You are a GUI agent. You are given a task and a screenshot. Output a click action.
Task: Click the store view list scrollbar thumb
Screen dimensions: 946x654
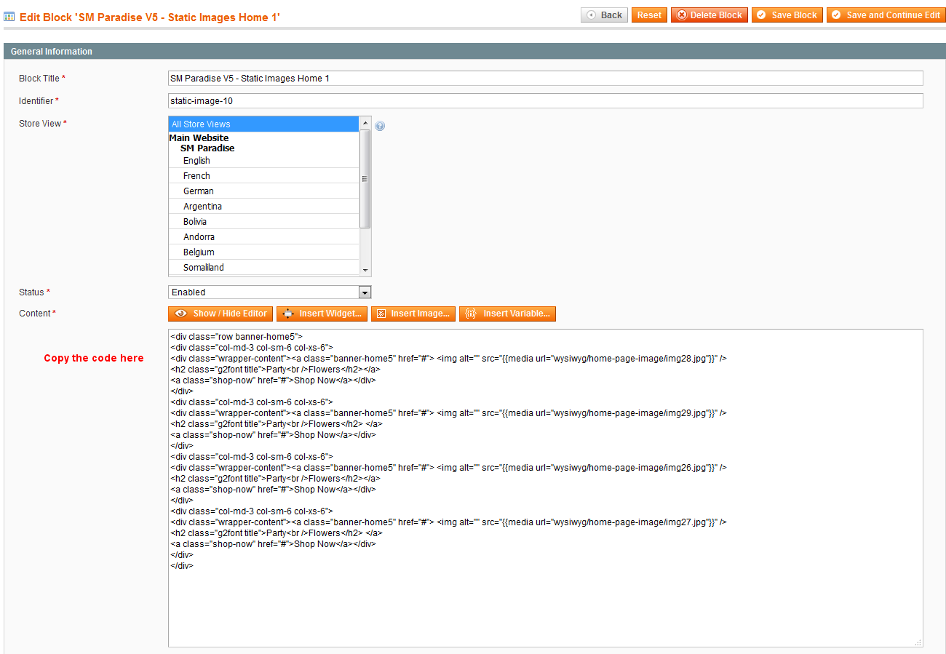point(365,179)
